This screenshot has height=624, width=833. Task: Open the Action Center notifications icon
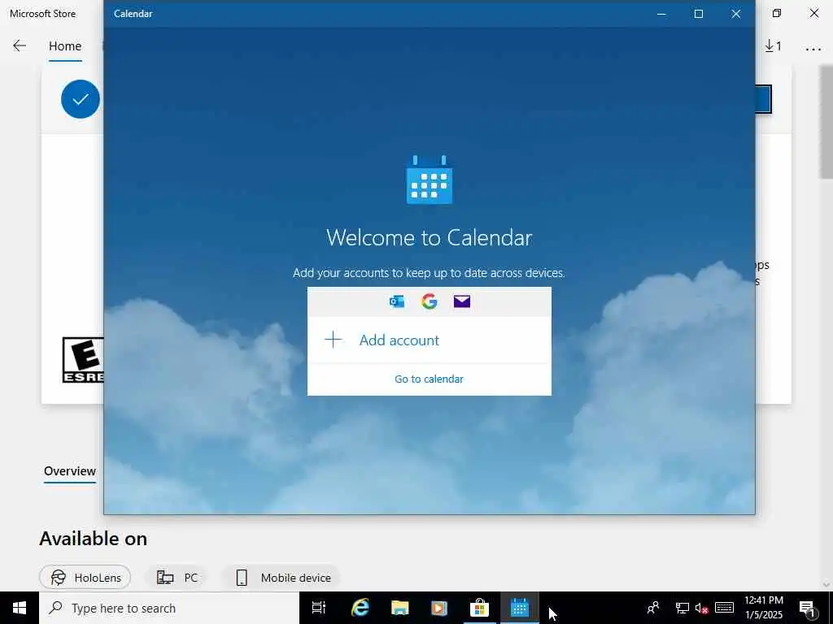tap(808, 608)
